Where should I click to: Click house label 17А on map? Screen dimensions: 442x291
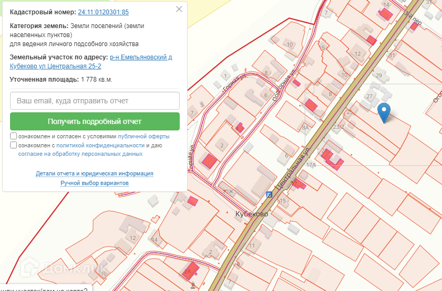(311, 165)
